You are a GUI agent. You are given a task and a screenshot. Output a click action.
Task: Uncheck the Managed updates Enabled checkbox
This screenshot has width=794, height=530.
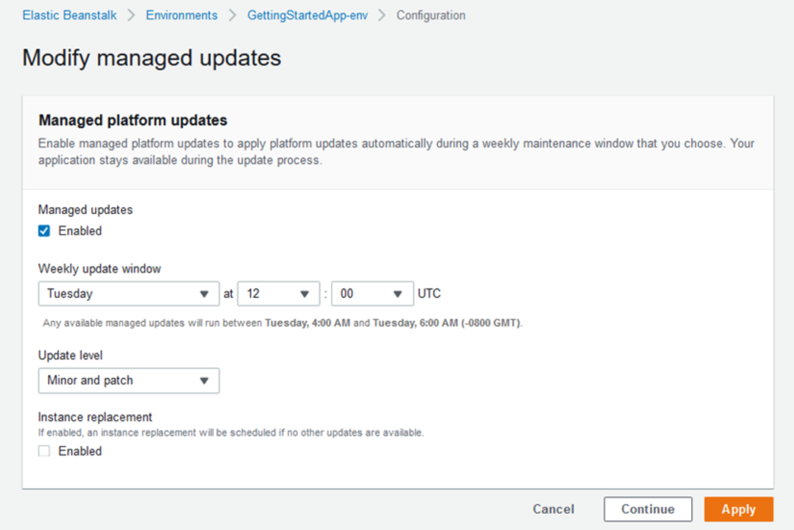tap(44, 231)
